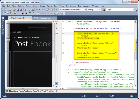Click the Redo arrow icon
Screen dimensions: 139x99
[42, 10]
